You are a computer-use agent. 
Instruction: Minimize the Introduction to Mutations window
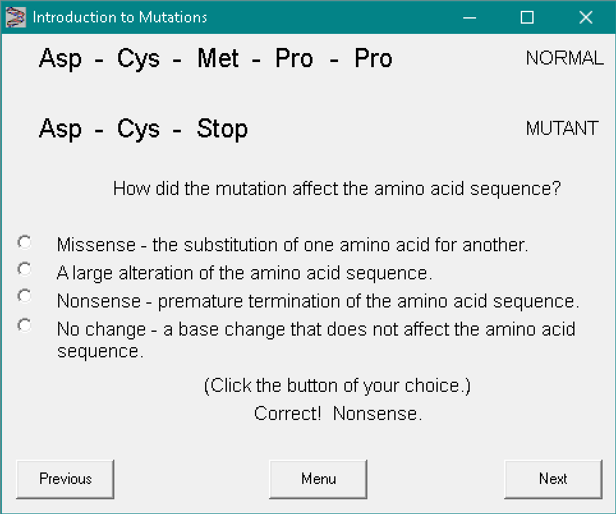[x=470, y=17]
